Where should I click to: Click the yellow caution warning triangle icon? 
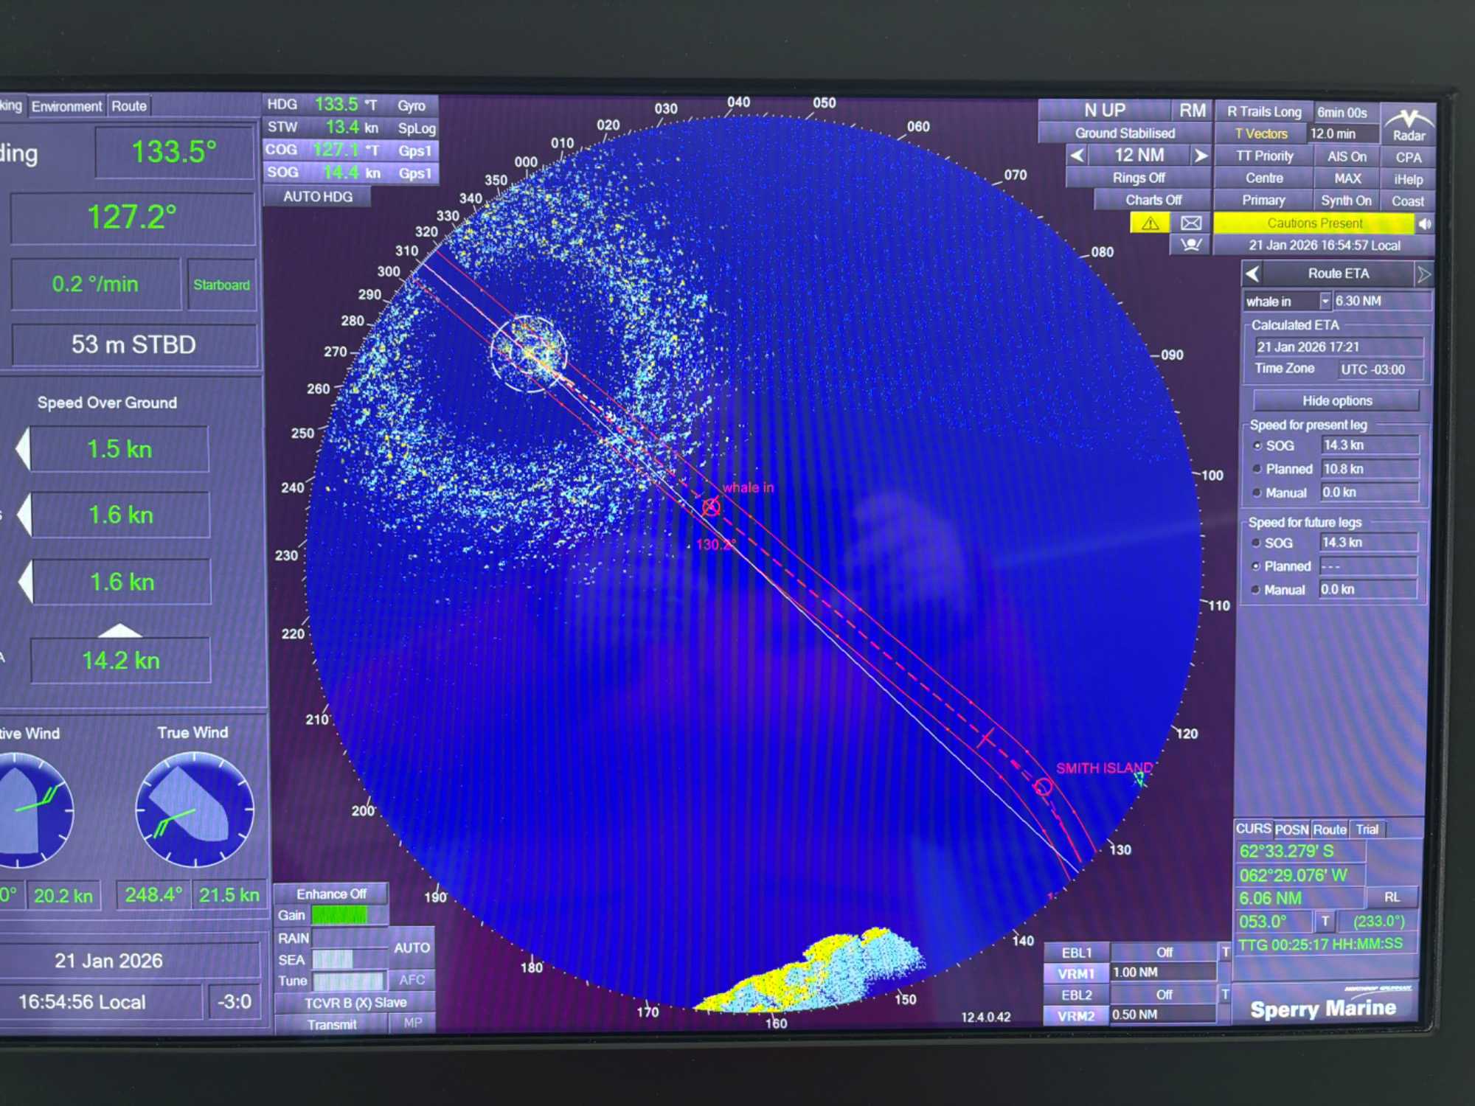click(1150, 223)
